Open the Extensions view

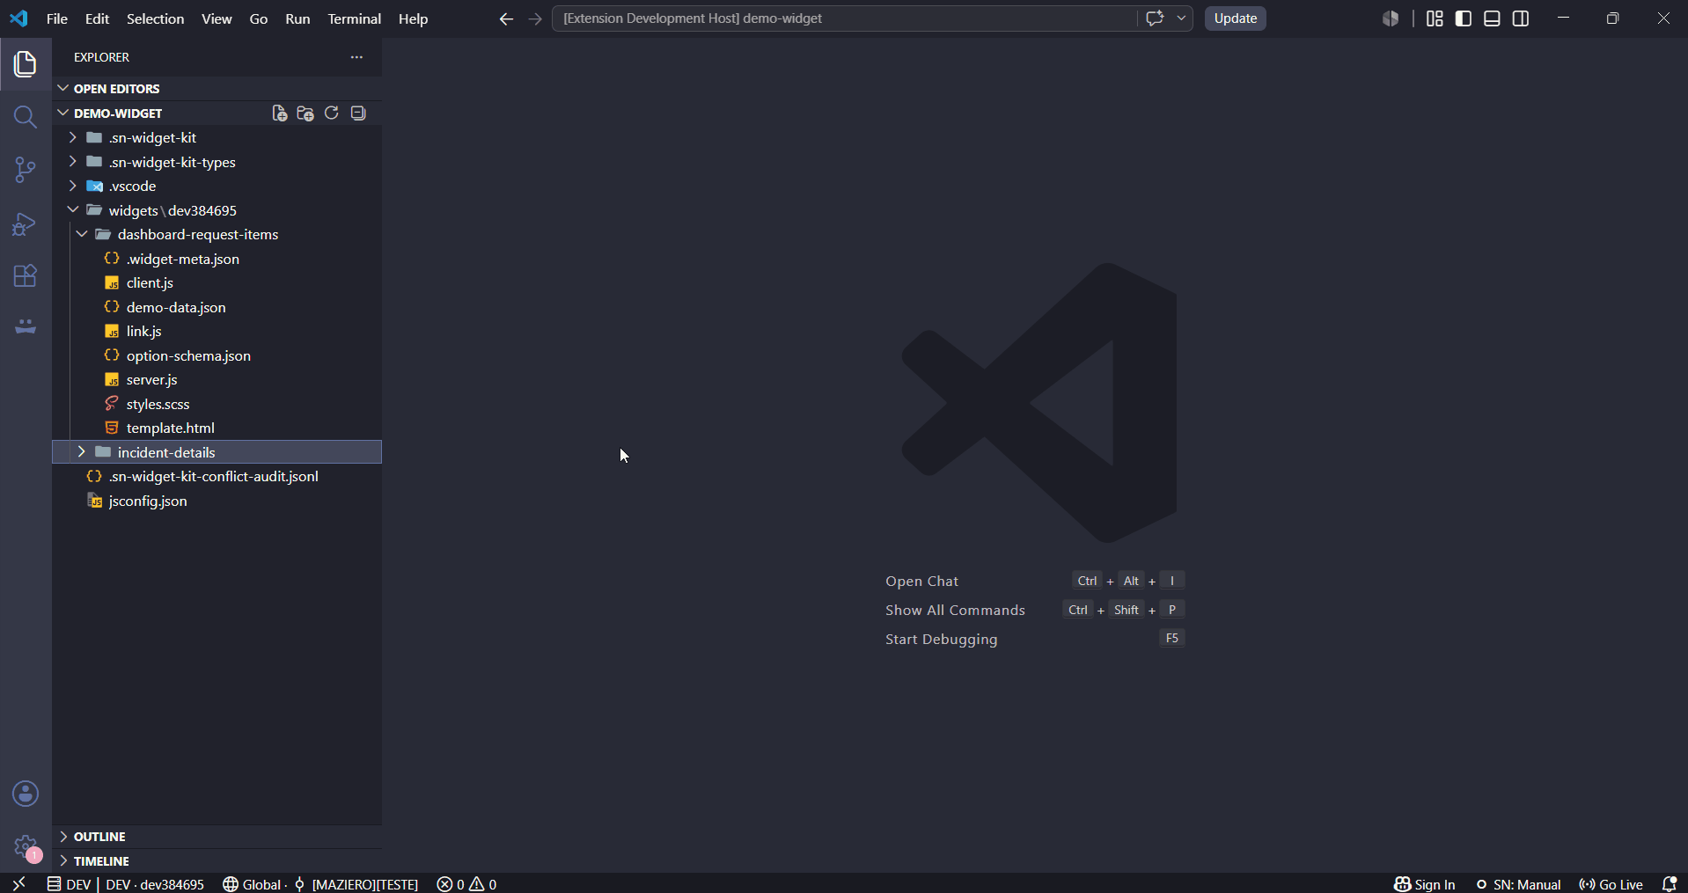coord(26,276)
